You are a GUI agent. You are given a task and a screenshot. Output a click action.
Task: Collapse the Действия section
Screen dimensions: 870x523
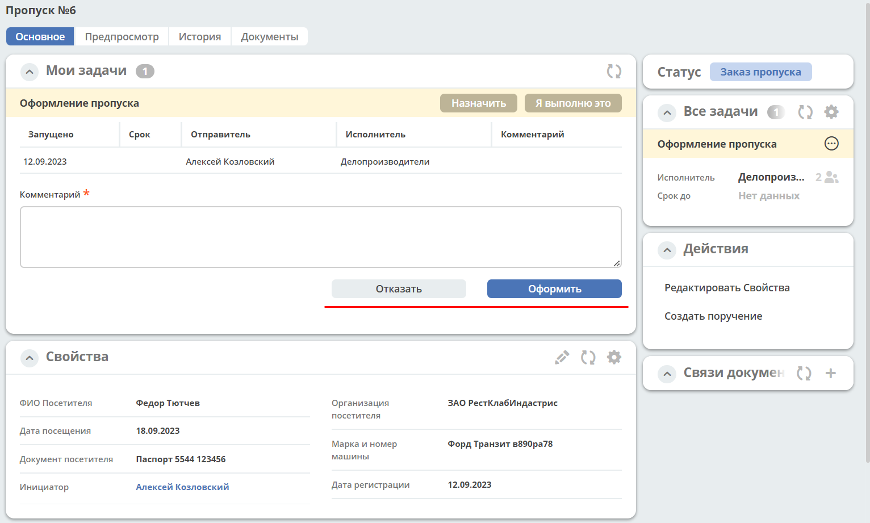[x=667, y=250]
